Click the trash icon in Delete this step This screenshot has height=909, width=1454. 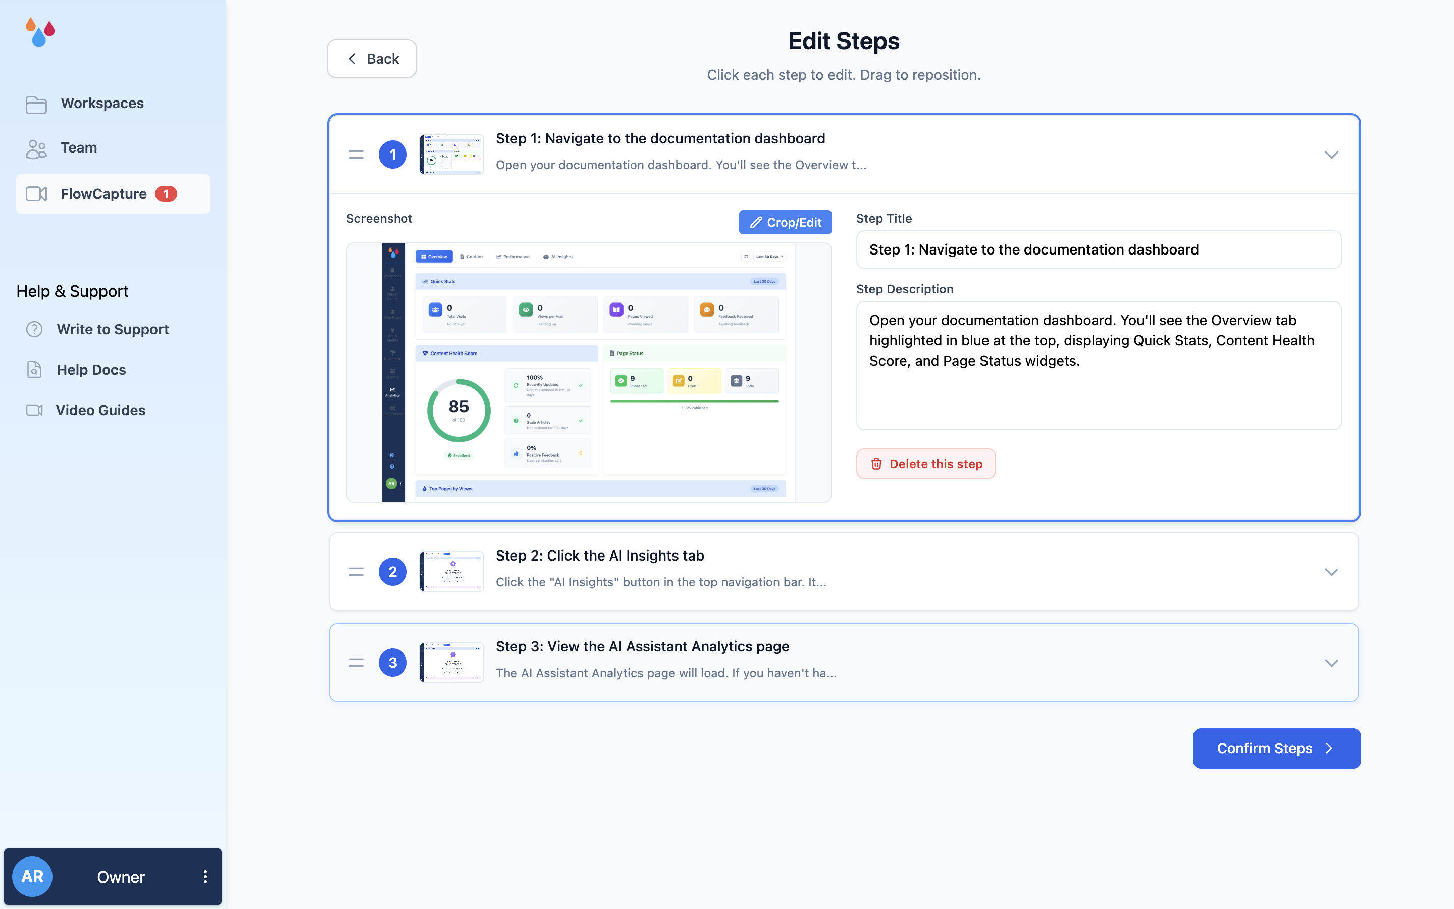pyautogui.click(x=876, y=464)
